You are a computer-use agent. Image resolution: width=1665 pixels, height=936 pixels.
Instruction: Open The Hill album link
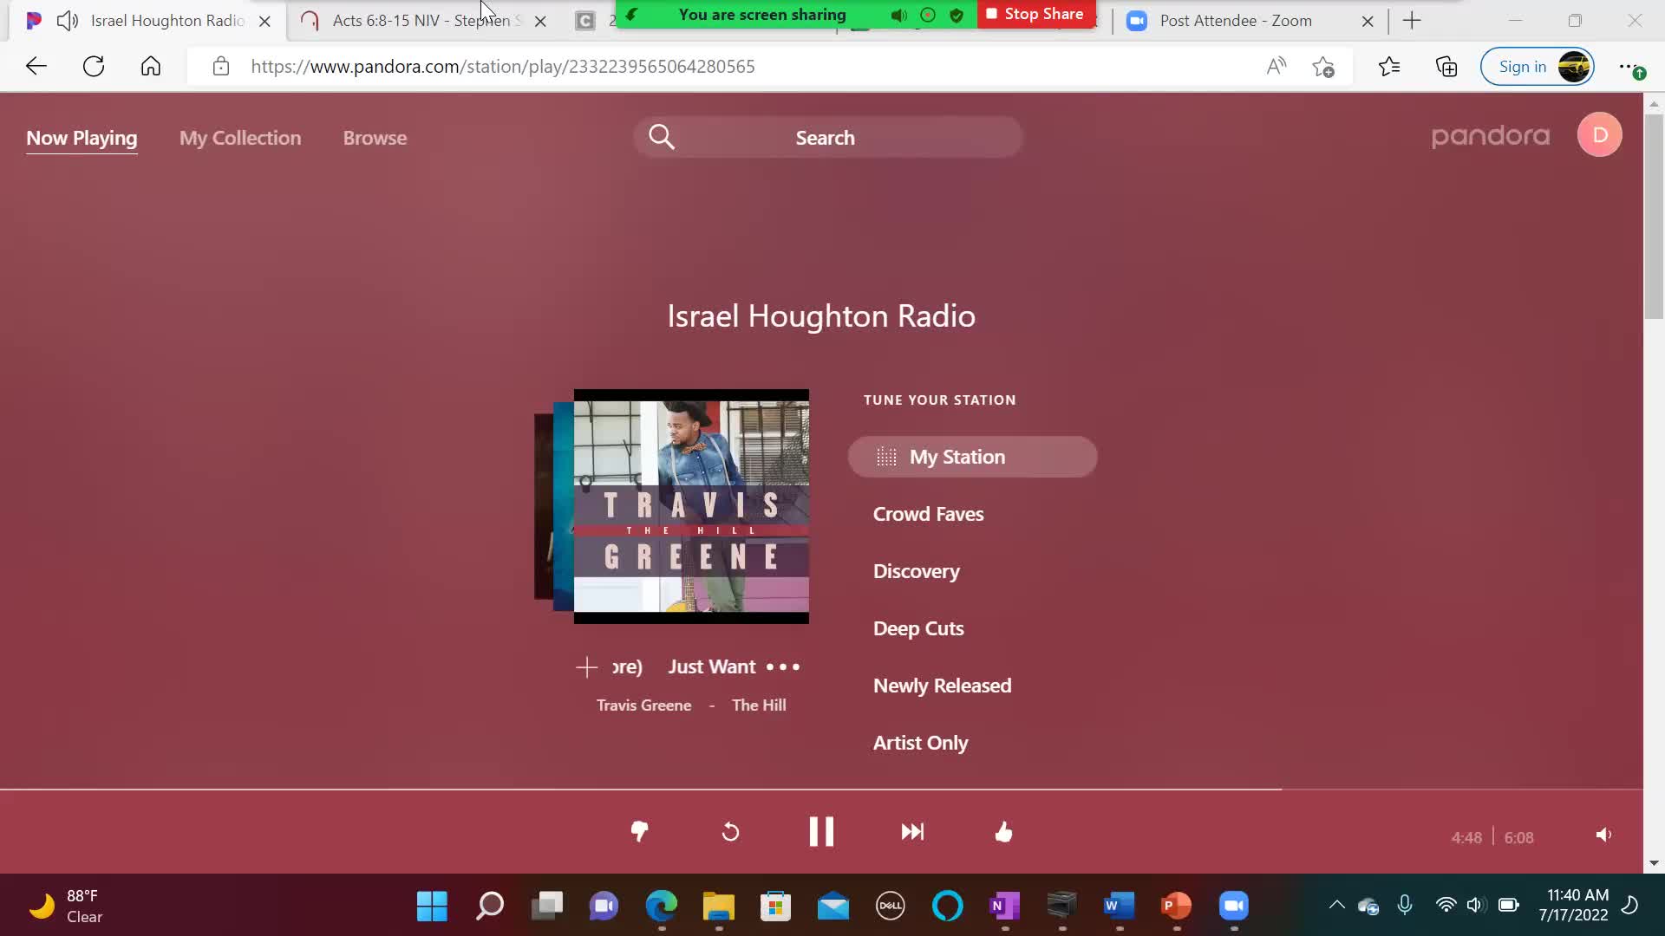click(759, 705)
